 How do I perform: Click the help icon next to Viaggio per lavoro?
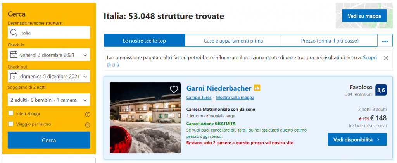(x=87, y=125)
